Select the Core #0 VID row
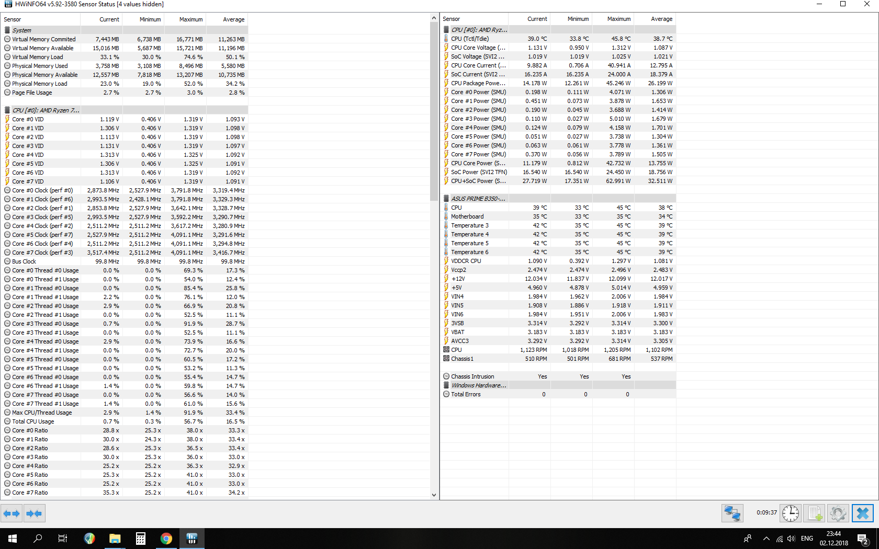Viewport: 879px width, 549px height. 125,119
